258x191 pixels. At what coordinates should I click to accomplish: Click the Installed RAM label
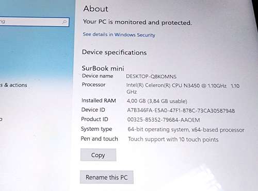coord(99,100)
